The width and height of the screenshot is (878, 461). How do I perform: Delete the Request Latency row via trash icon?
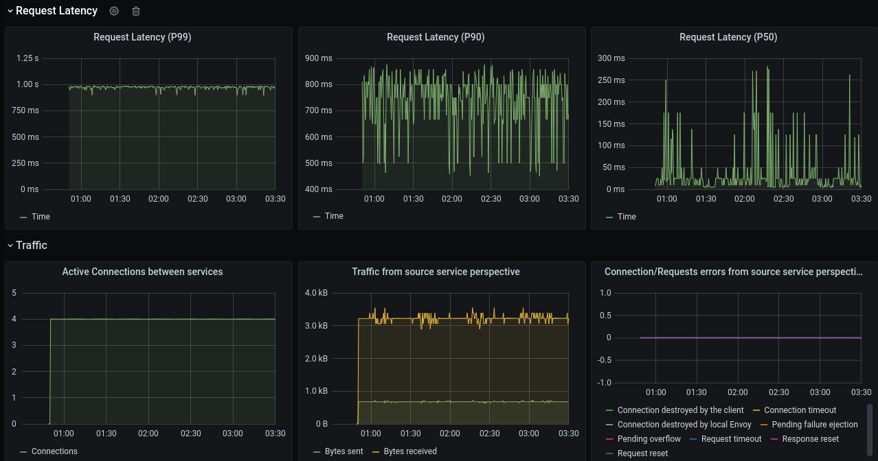tap(136, 11)
